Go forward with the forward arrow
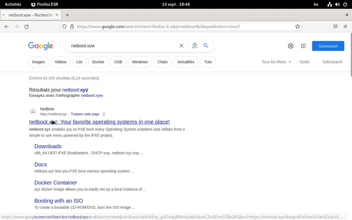 click(x=16, y=27)
